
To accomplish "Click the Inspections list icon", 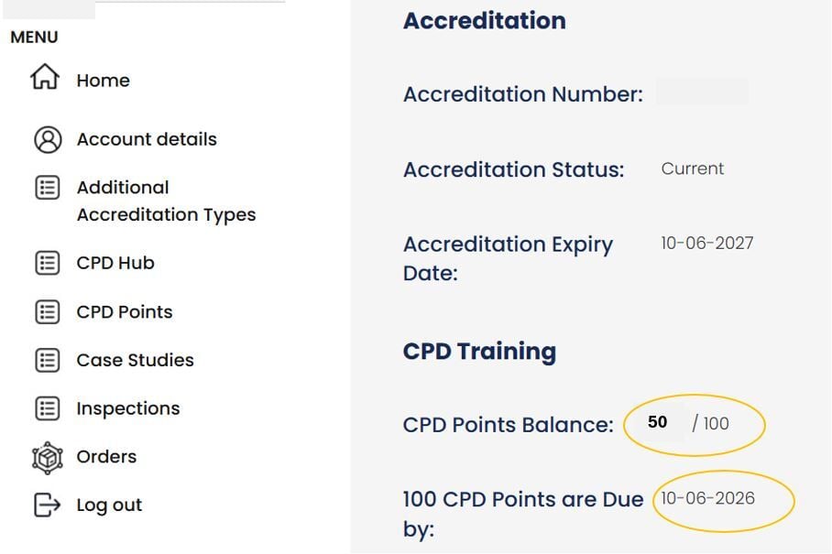I will pyautogui.click(x=48, y=408).
